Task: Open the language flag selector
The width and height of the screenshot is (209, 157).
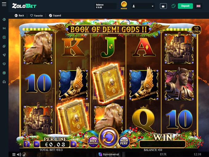Action: tap(198, 6)
